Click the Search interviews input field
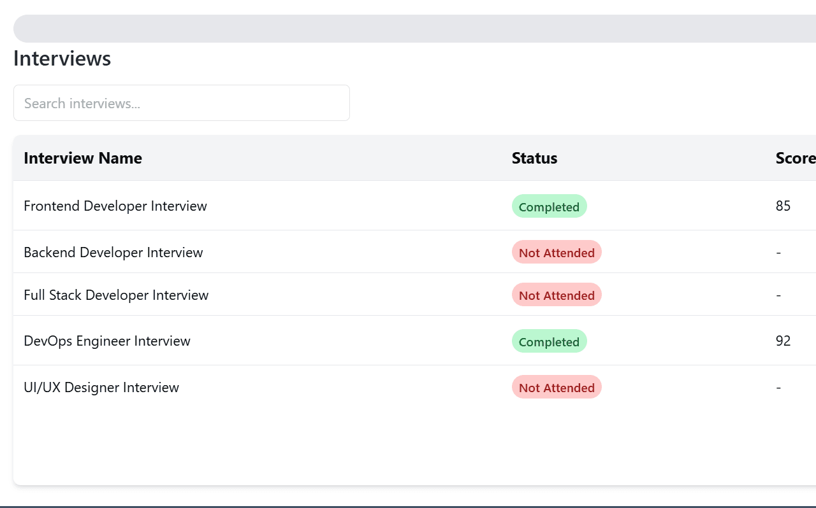The width and height of the screenshot is (816, 508). point(181,103)
